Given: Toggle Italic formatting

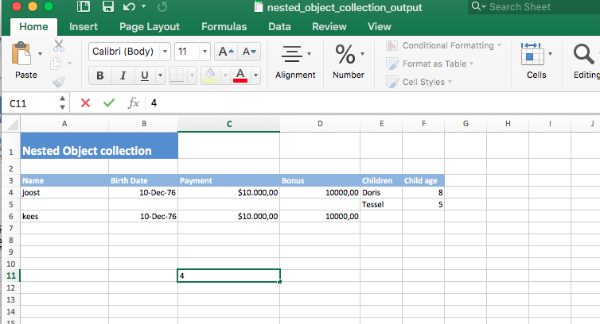Looking at the screenshot, I should [x=123, y=75].
